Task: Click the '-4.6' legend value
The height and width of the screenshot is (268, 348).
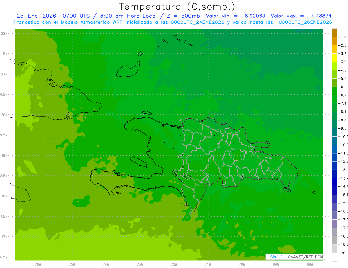Action: (342, 70)
